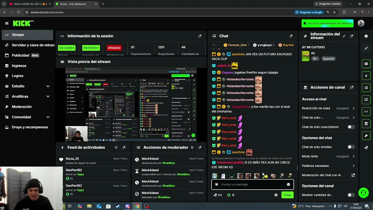Image resolution: width=373 pixels, height=210 pixels.
Task: Pop out the Información de la sesión panel
Action: [x=200, y=36]
